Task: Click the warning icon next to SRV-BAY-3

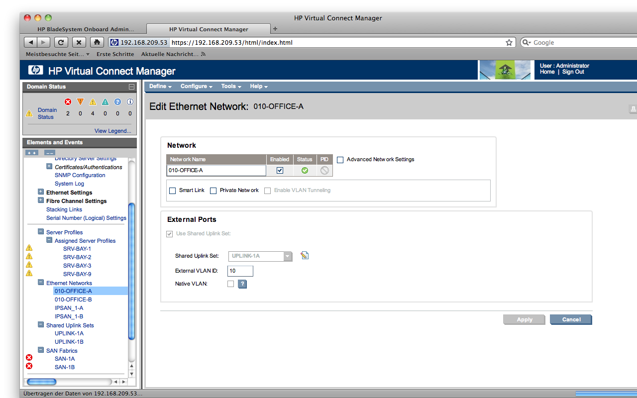Action: point(29,265)
